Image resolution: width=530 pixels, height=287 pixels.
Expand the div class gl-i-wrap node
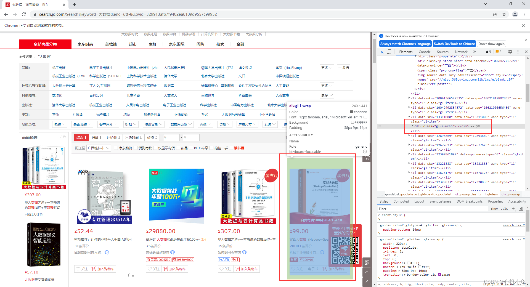pos(413,126)
